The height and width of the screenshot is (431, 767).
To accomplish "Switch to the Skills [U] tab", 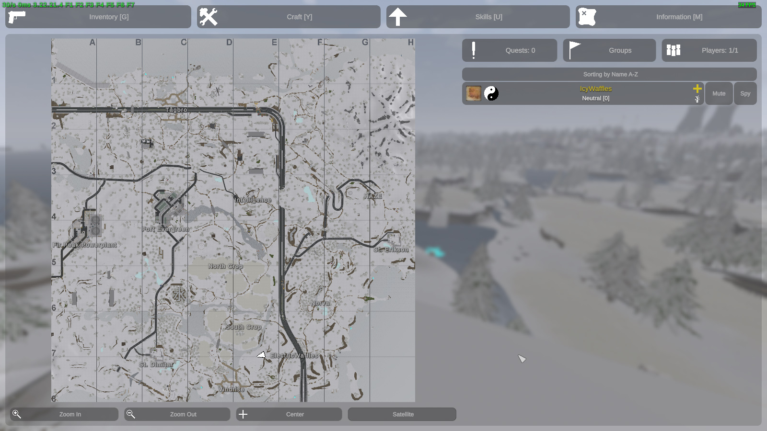I will pyautogui.click(x=478, y=17).
